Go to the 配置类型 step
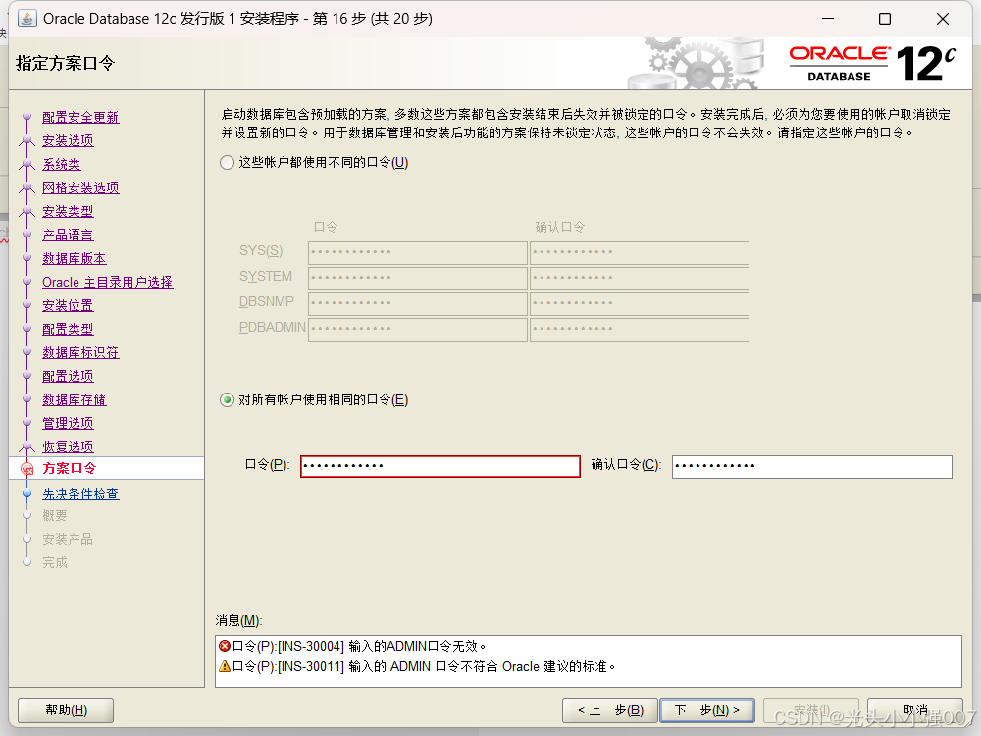Screen dimensions: 981x736 tap(68, 329)
